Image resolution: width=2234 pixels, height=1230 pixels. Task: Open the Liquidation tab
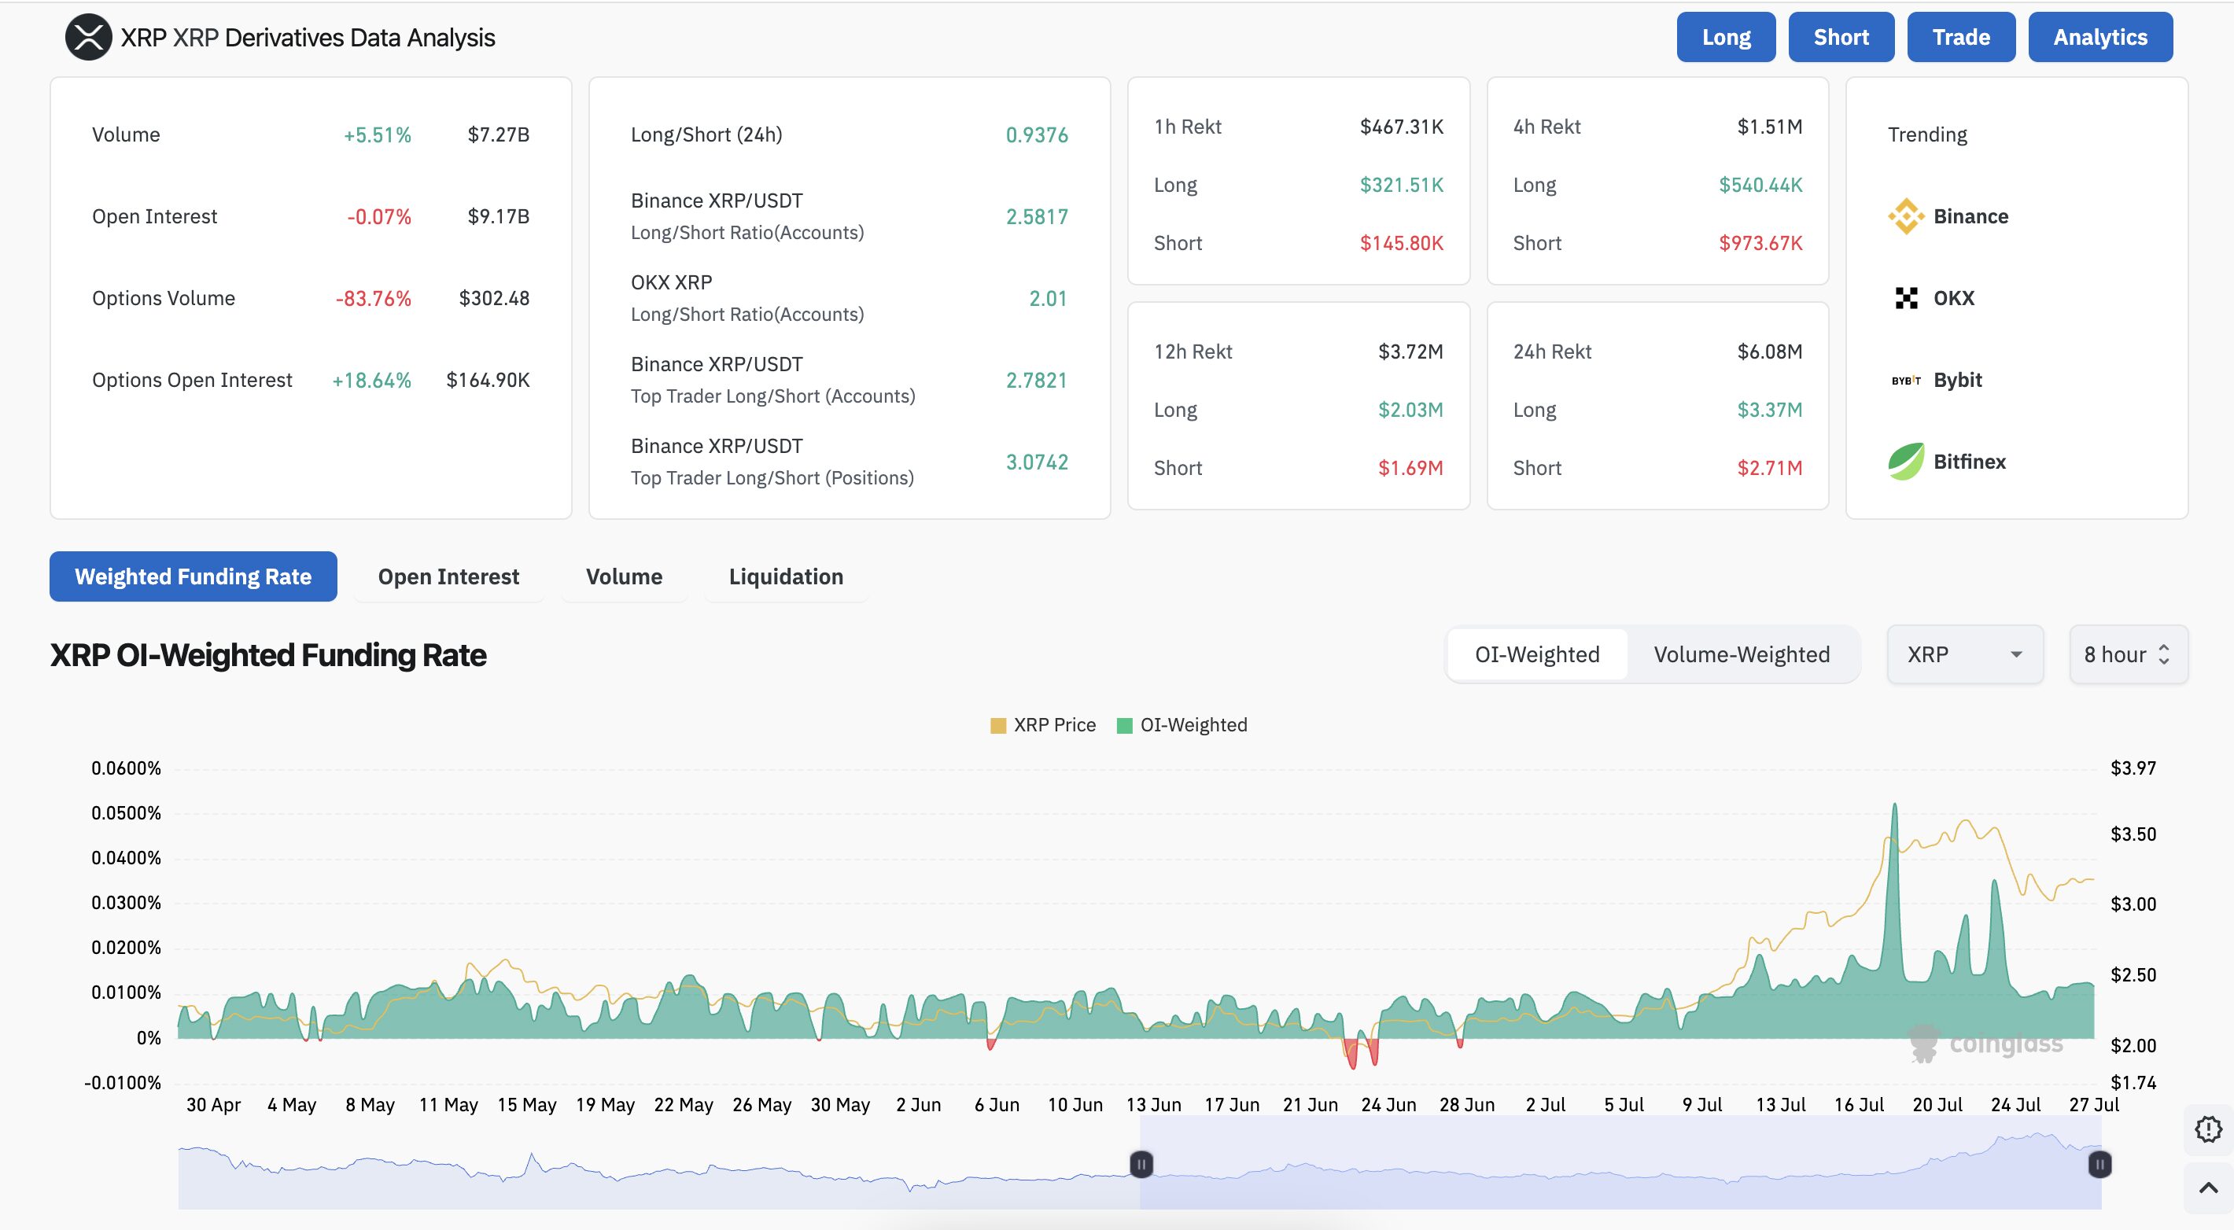point(786,577)
